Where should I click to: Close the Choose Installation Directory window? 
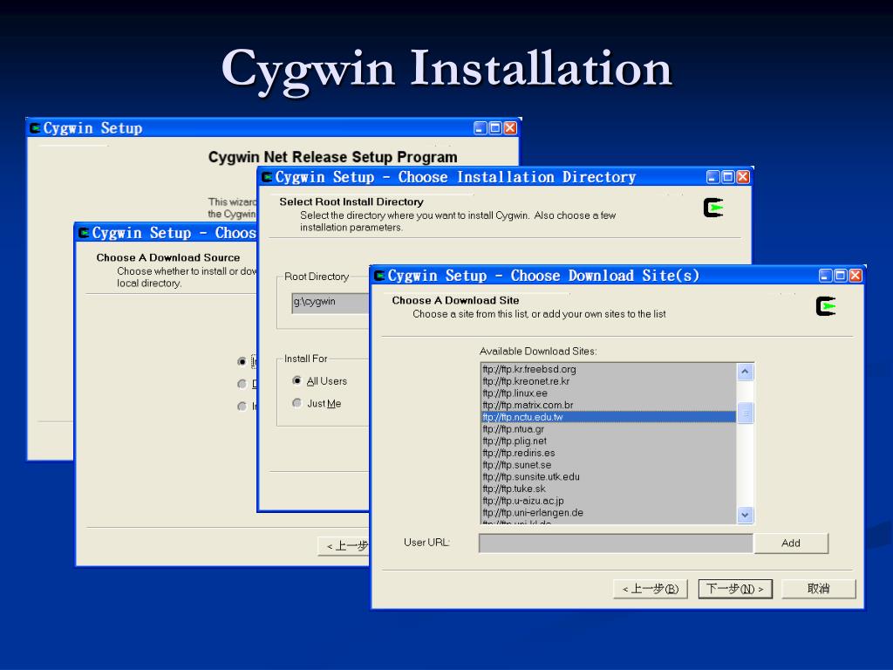click(743, 177)
